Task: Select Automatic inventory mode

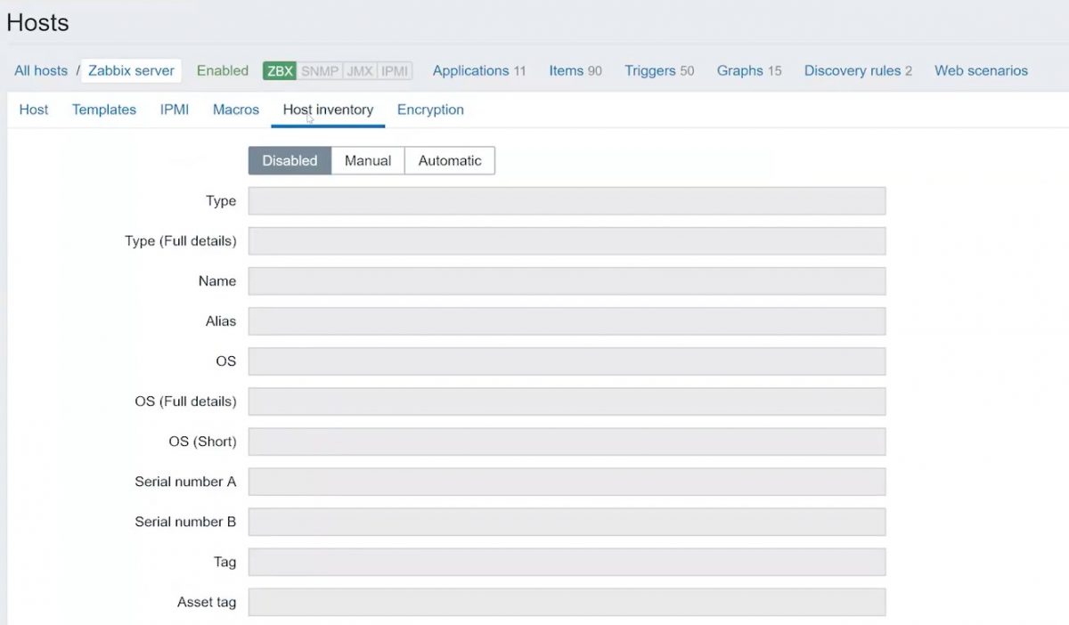Action: click(449, 160)
